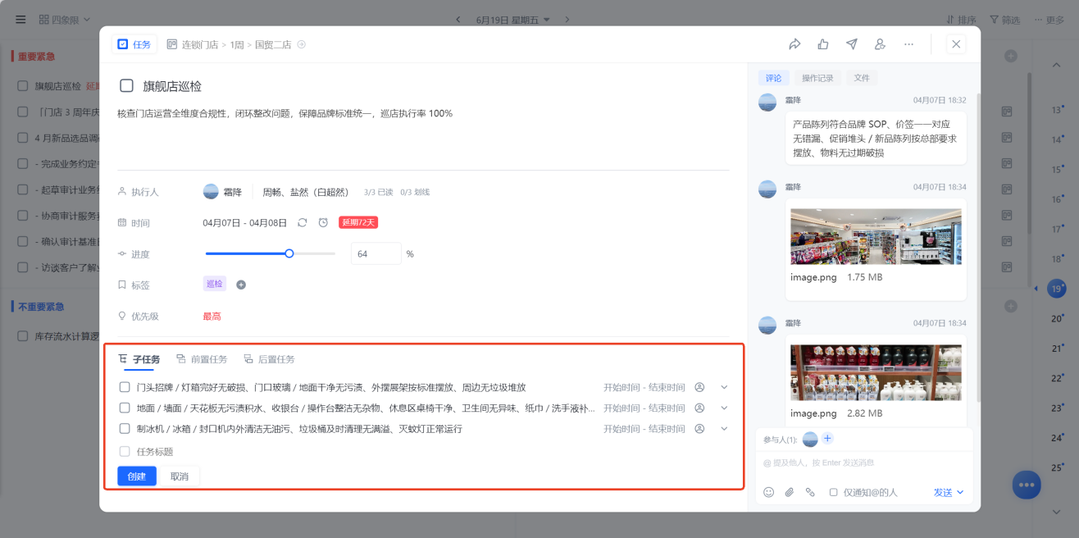Enable the 仅通知@的人 checkbox
This screenshot has width=1079, height=538.
833,492
